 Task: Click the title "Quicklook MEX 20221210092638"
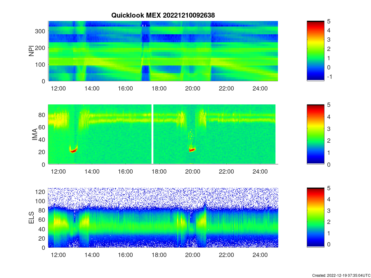(163, 15)
